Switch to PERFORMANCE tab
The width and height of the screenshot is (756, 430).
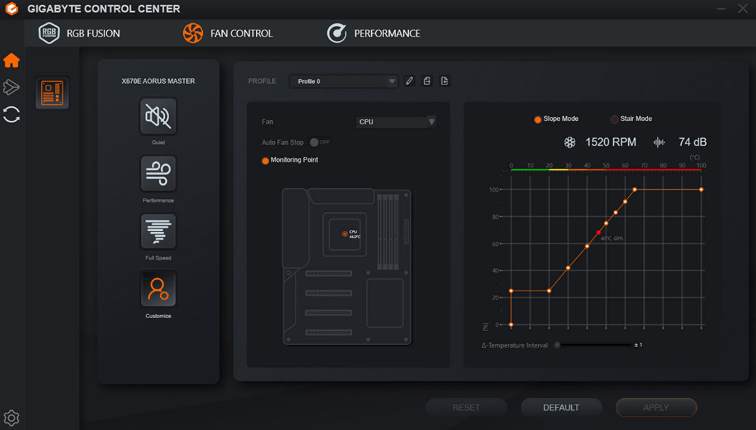(x=387, y=33)
